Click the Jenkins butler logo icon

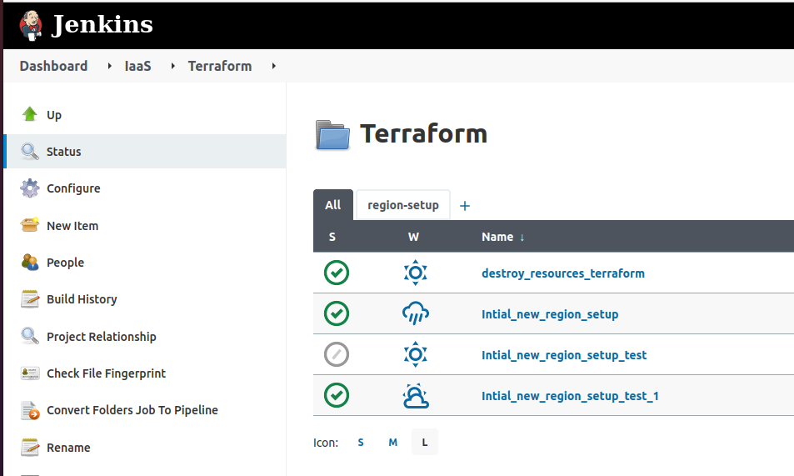31,25
